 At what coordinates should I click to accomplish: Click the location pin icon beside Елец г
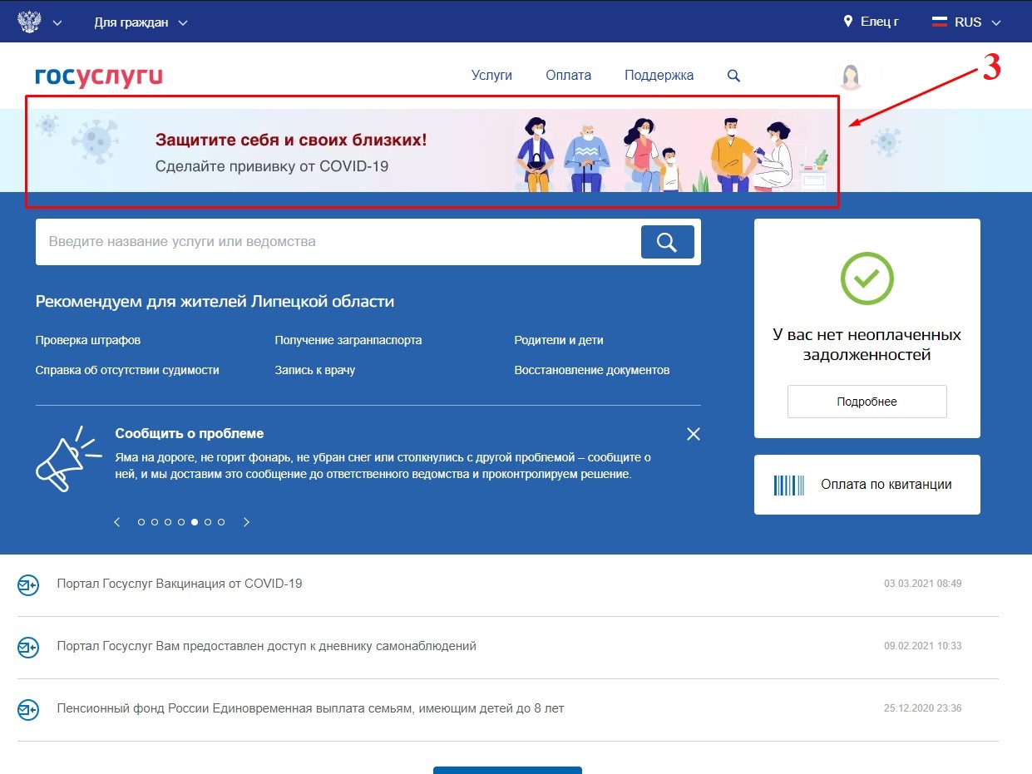(x=848, y=22)
